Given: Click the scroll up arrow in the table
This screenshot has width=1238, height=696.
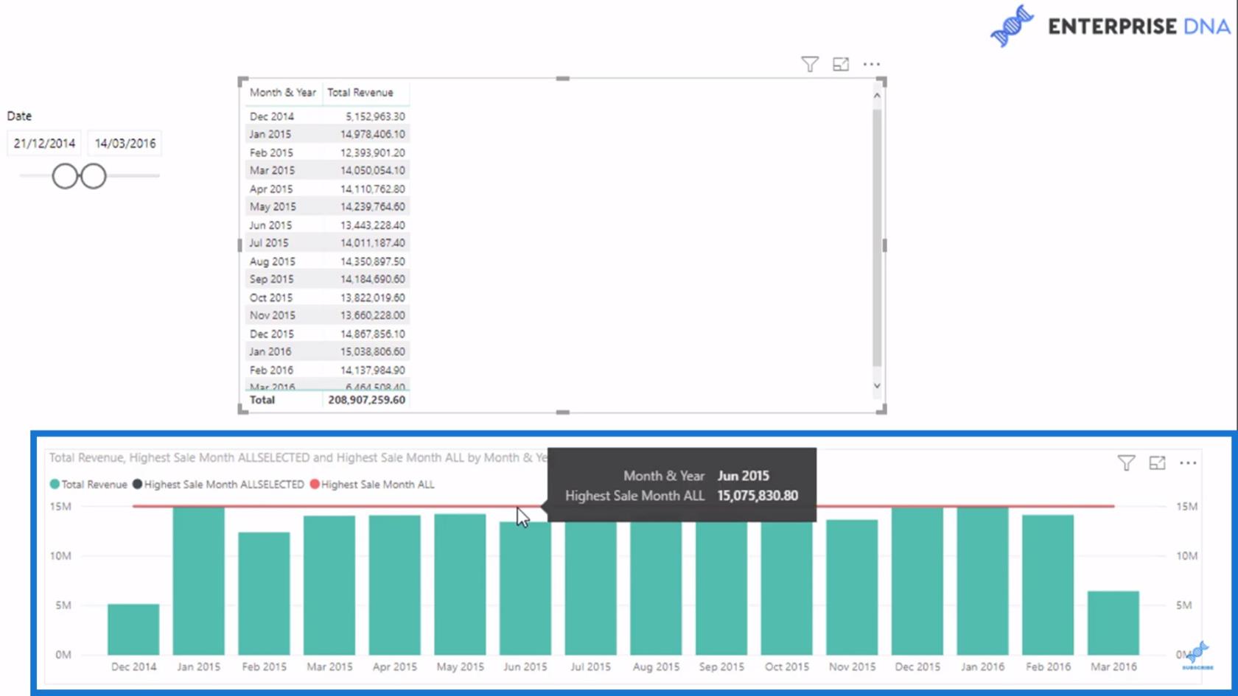Looking at the screenshot, I should point(877,96).
